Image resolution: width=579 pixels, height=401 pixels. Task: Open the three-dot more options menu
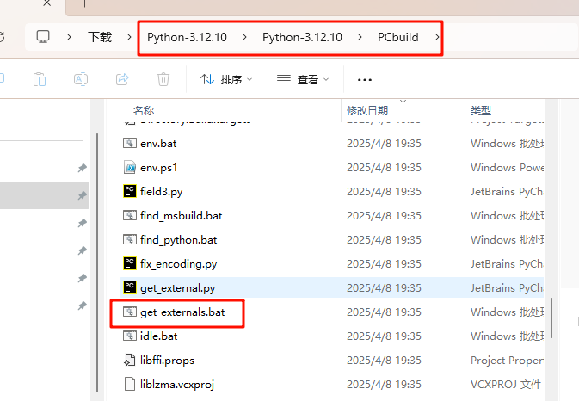[365, 80]
